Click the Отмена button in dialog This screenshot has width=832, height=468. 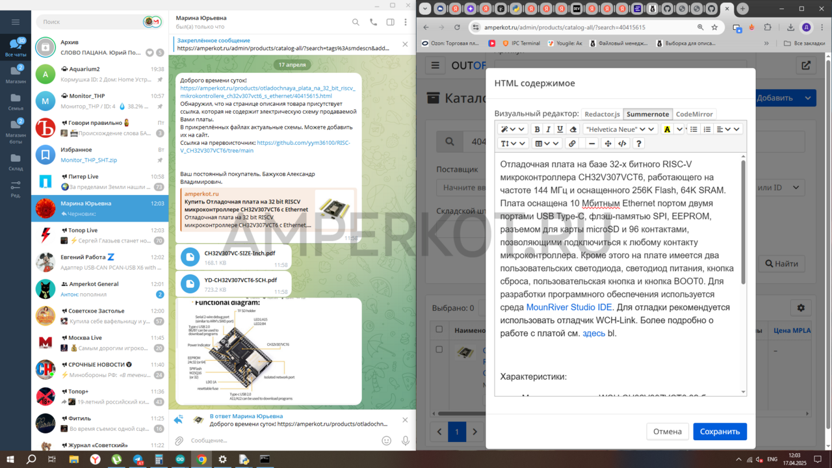coord(668,432)
